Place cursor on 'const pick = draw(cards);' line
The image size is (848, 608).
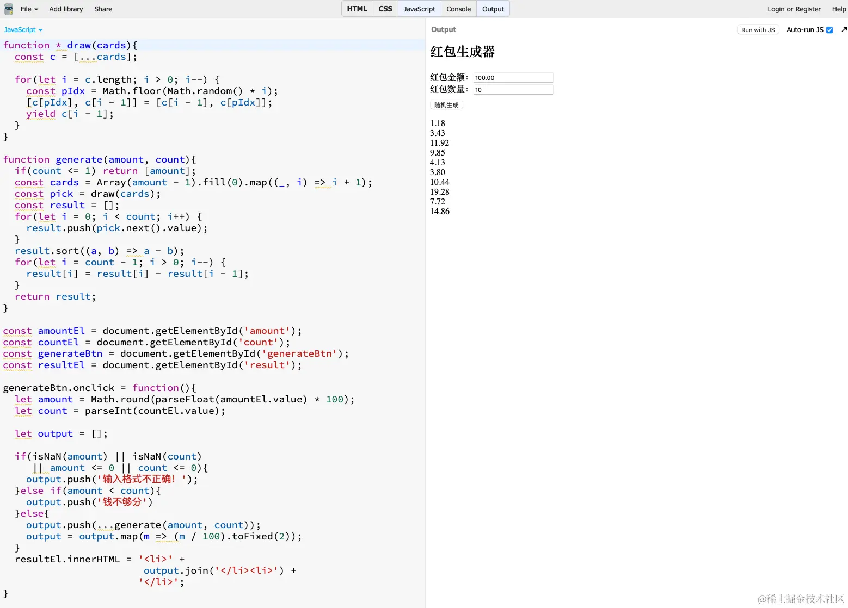88,194
